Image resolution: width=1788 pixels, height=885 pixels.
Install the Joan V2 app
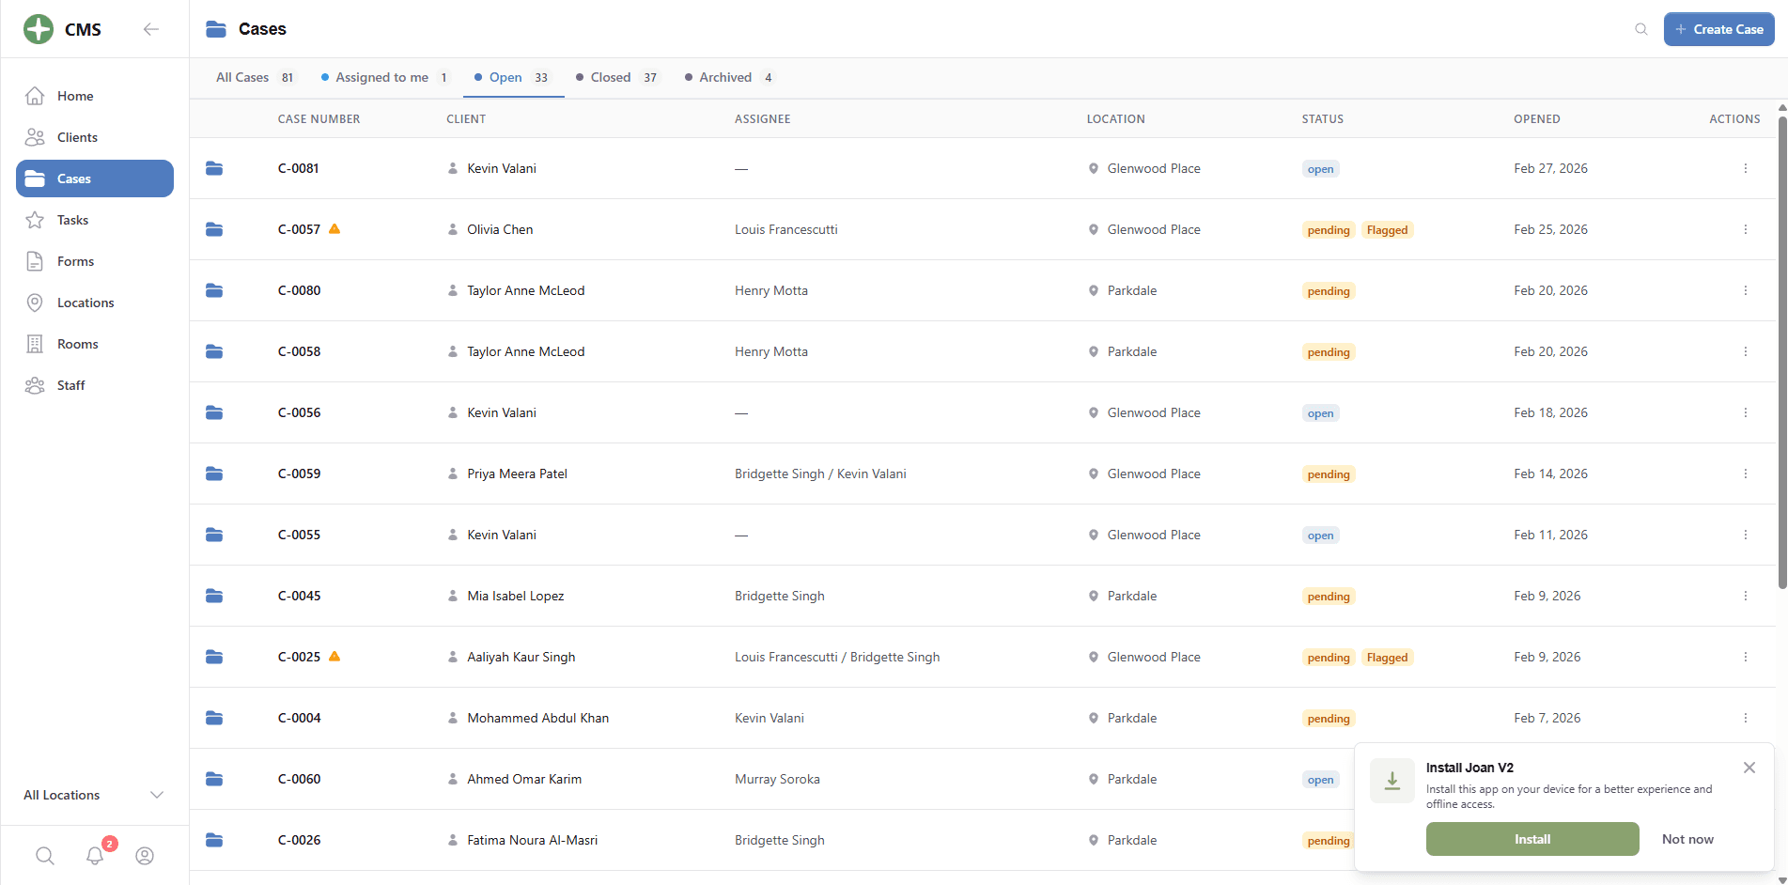click(x=1532, y=839)
